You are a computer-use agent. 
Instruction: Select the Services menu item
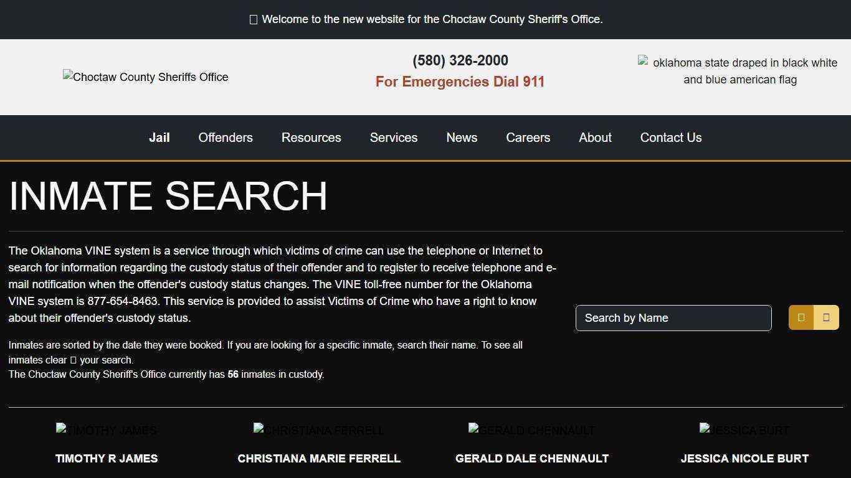pos(393,138)
